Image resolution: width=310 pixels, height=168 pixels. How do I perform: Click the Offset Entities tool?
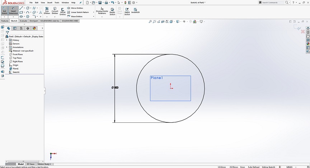pos(63,11)
